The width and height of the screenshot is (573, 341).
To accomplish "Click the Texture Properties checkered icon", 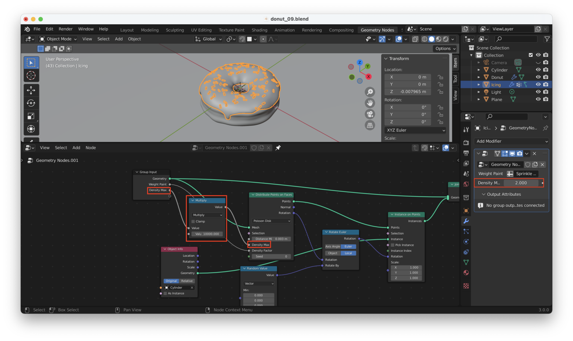I will (466, 286).
